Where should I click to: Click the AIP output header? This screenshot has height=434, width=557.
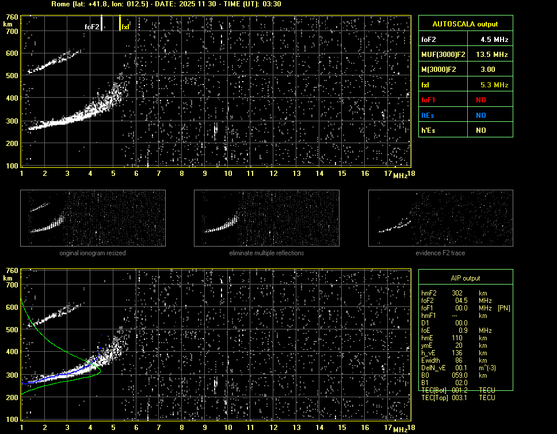465,278
